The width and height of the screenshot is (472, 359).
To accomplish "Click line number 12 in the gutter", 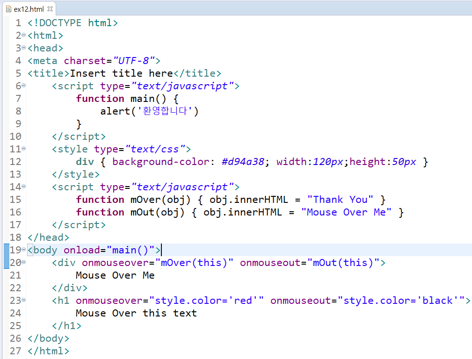I will click(15, 162).
